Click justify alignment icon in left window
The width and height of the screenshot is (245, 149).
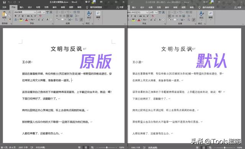point(68,16)
